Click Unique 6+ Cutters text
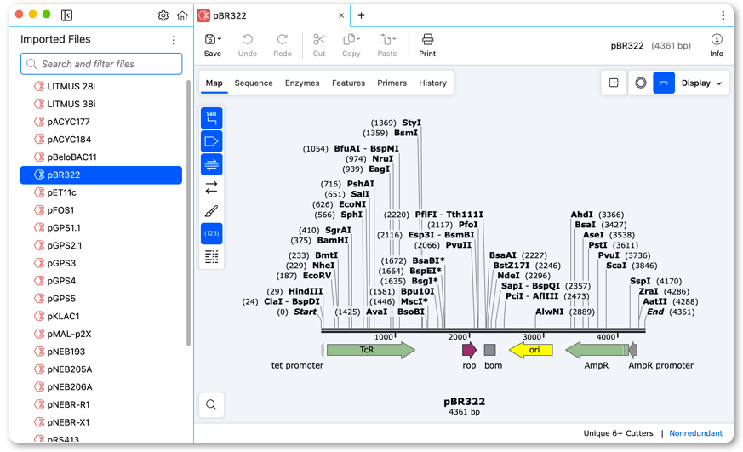This screenshot has width=743, height=452. point(618,433)
